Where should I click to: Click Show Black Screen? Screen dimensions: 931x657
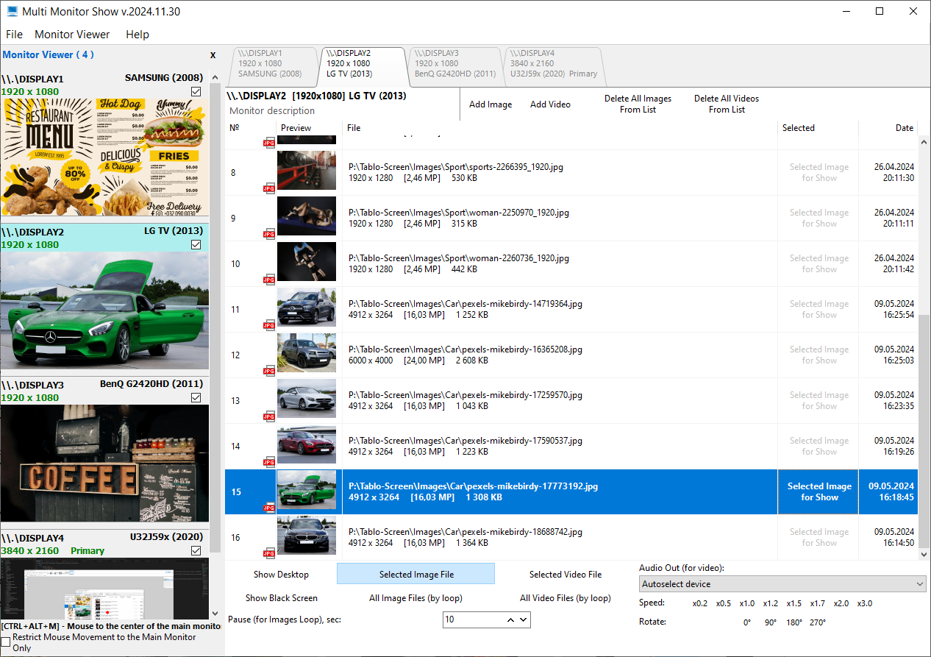tap(282, 598)
